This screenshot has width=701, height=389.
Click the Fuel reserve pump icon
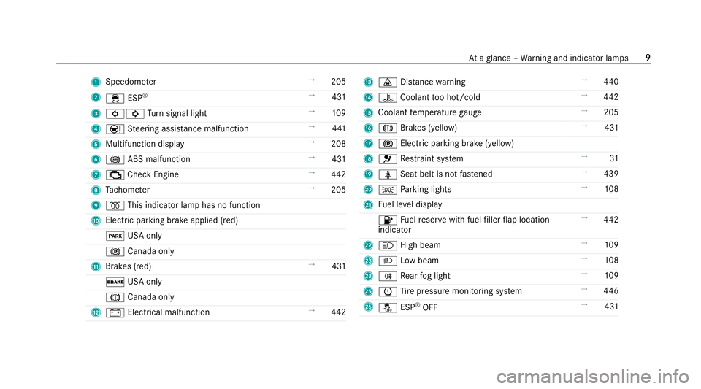[388, 220]
